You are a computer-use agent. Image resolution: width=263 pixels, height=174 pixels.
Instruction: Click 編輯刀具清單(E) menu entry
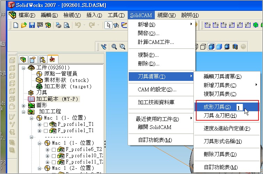pos(222,77)
